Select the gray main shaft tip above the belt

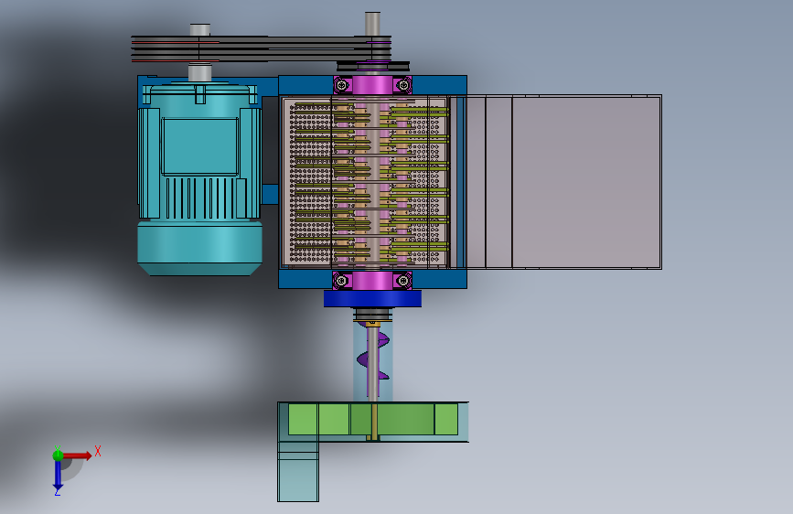pos(373,23)
